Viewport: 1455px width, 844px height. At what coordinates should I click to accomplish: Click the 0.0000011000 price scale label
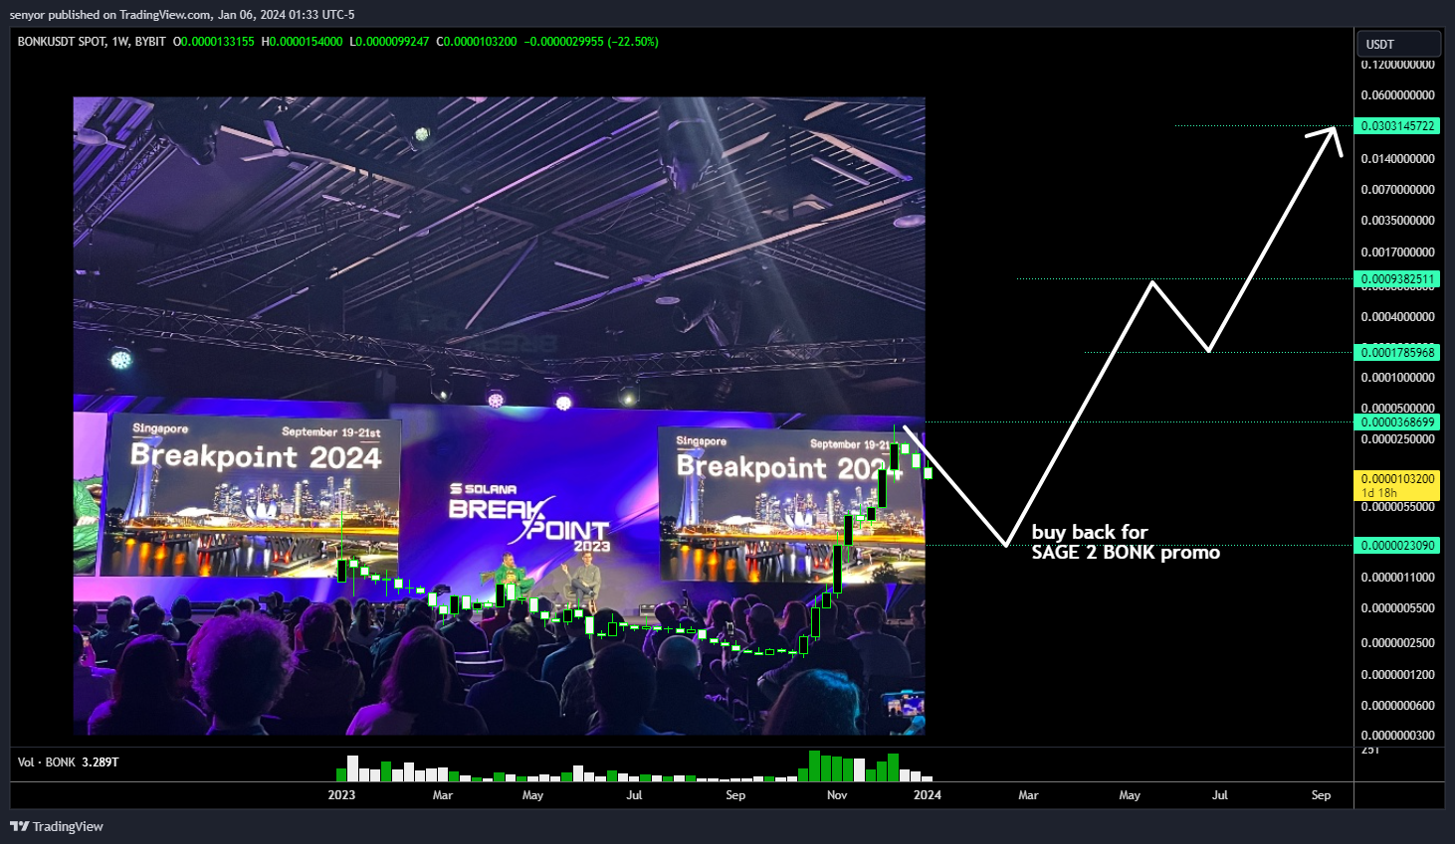[x=1397, y=578]
